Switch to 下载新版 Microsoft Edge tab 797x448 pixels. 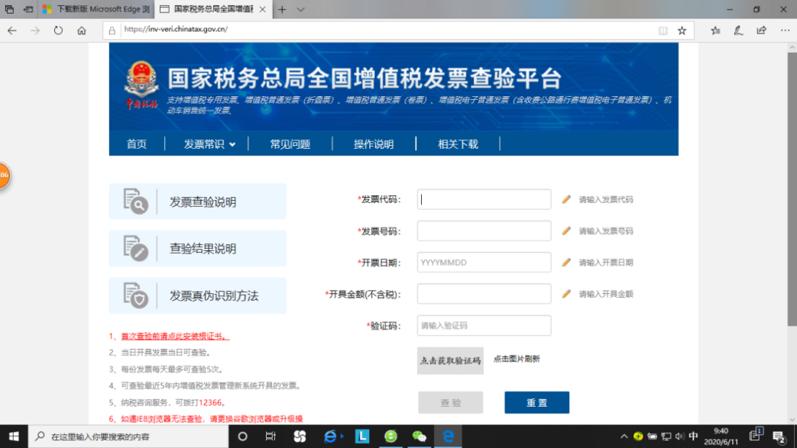(x=96, y=9)
